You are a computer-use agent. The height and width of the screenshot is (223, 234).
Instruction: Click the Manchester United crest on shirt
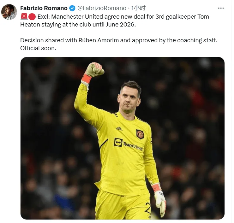coord(140,134)
